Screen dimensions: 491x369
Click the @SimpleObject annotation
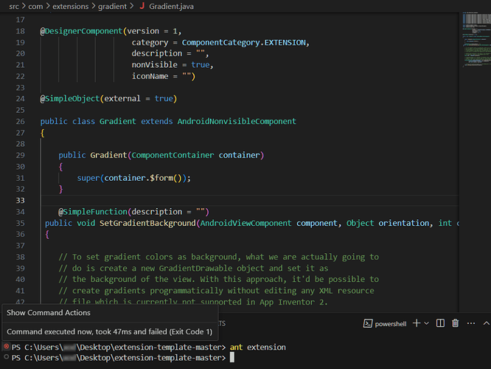coord(70,98)
